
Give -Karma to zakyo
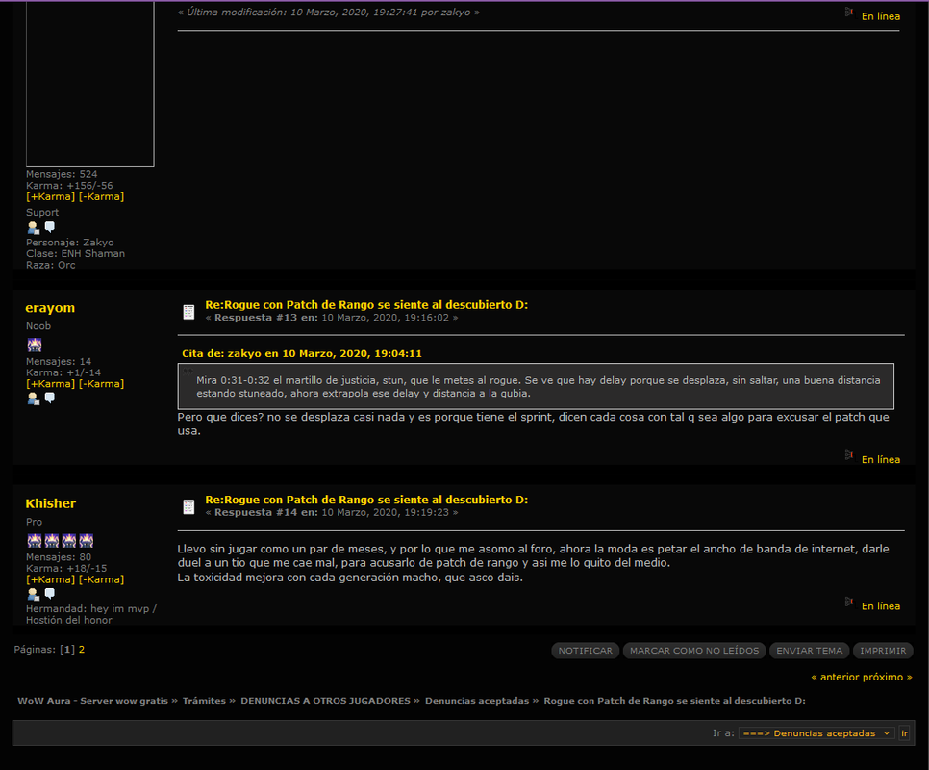click(101, 196)
